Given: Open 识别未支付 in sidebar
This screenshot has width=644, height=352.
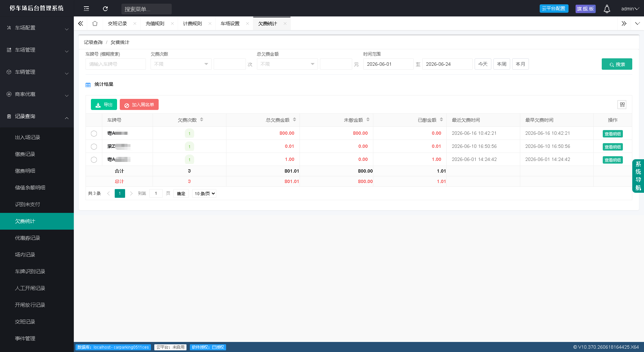Looking at the screenshot, I should [x=37, y=204].
